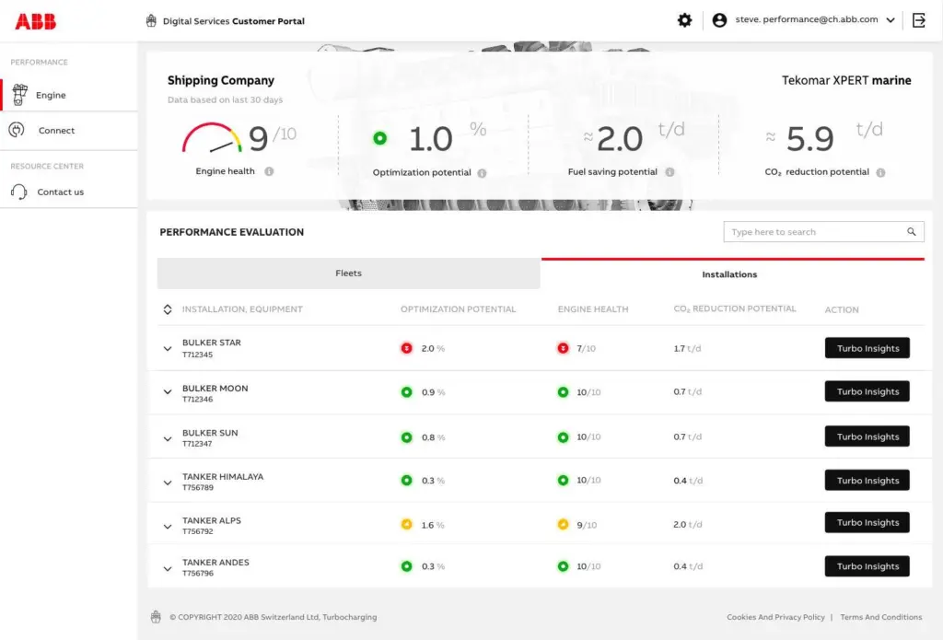943x640 pixels.
Task: Click the T712346 equipment ID
Action: click(x=197, y=400)
